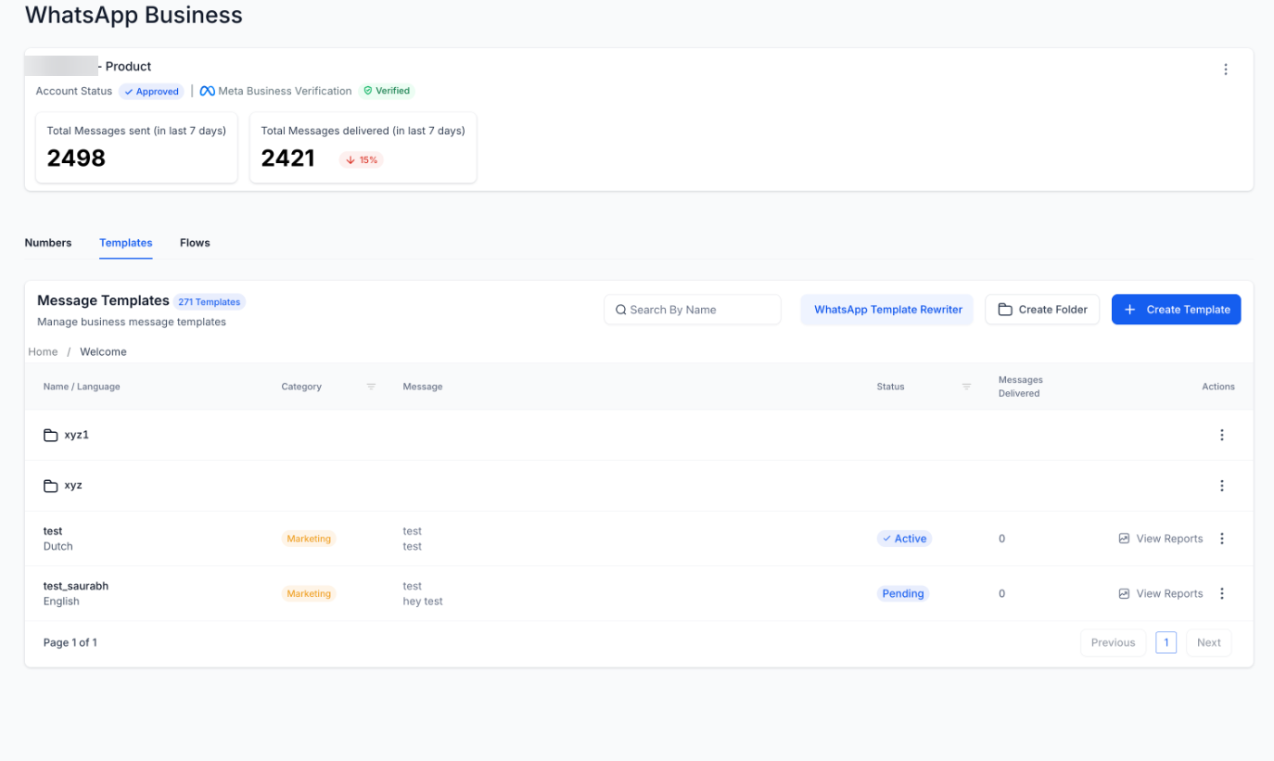
Task: Click the Active status badge
Action: [x=904, y=539]
